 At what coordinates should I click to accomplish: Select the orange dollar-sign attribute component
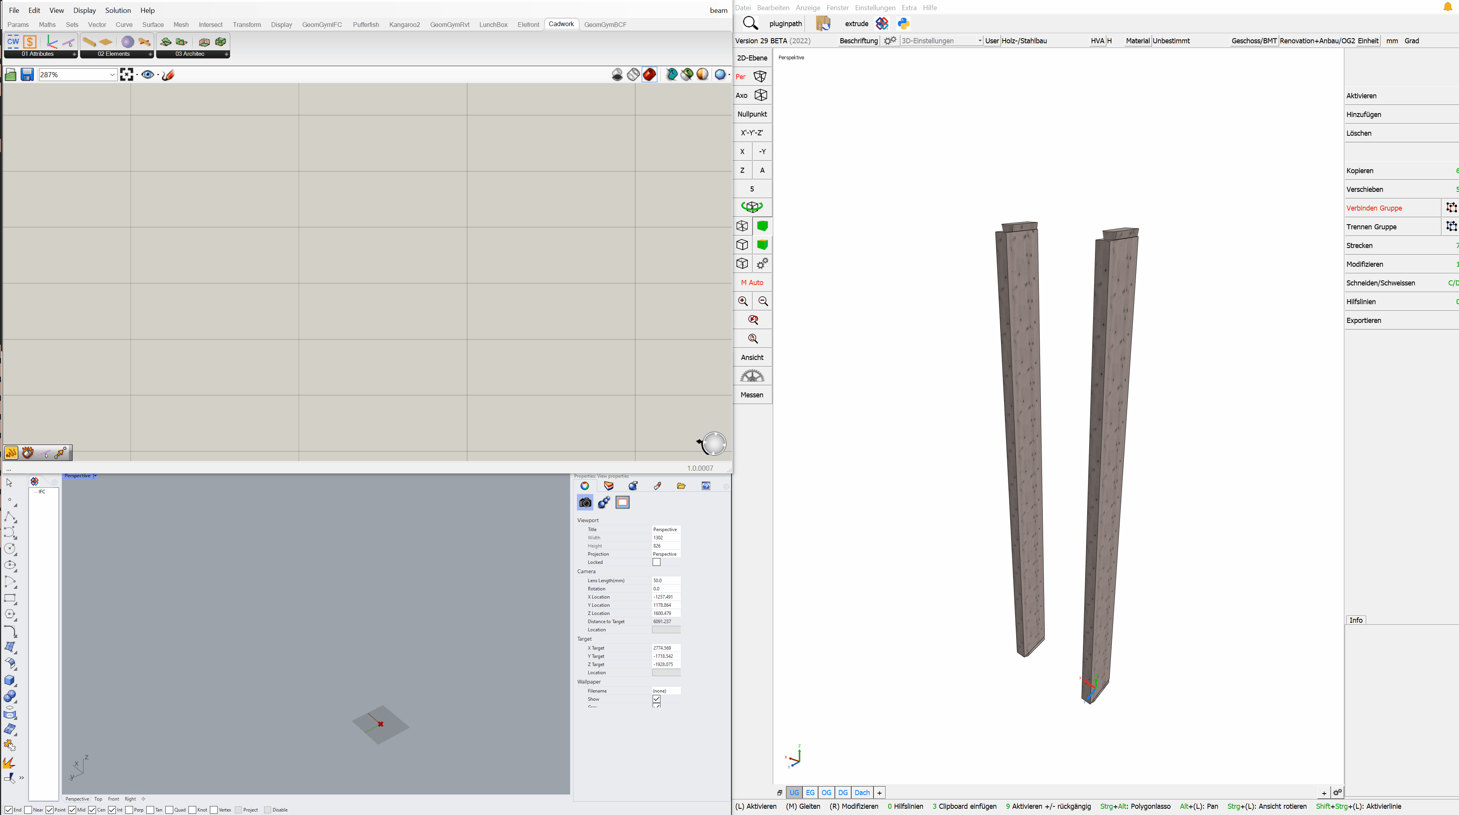tap(30, 42)
